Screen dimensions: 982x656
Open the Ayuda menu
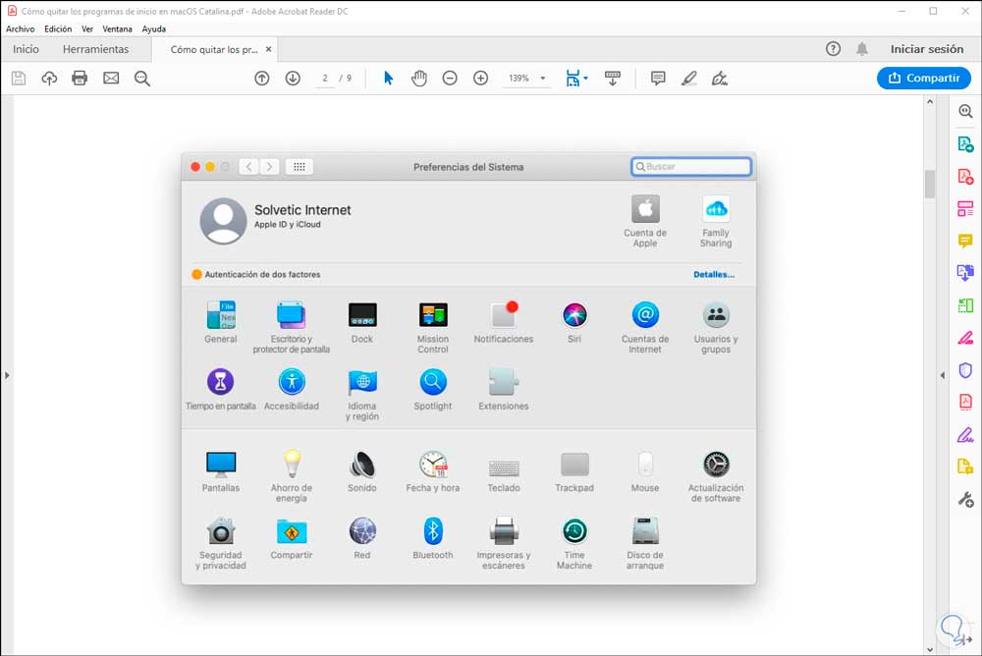(153, 28)
